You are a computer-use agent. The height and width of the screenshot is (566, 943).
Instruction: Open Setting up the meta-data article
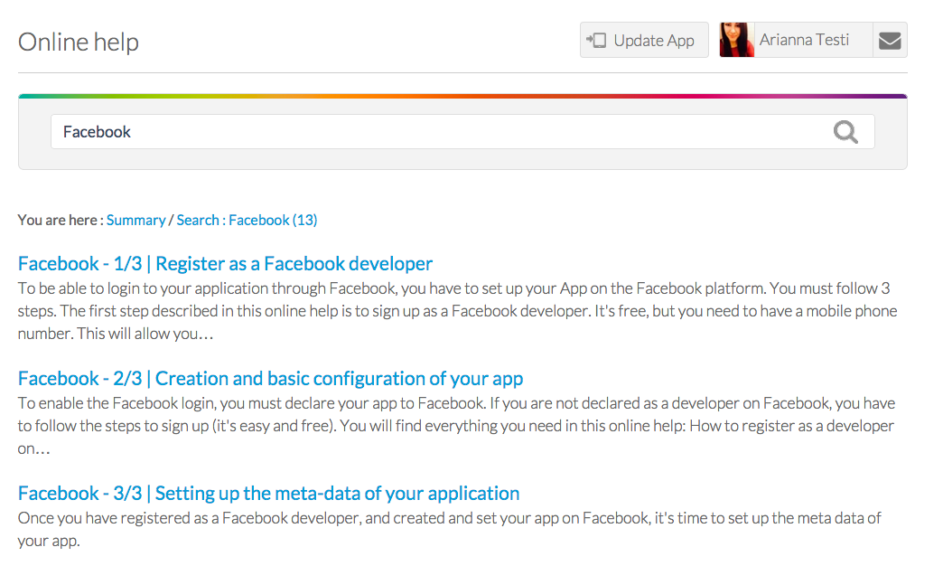(268, 494)
